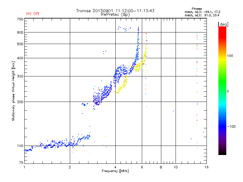Select the 'mean, sd,X: 91.0, 20.4' line
243x182 pixels.
click(202, 15)
